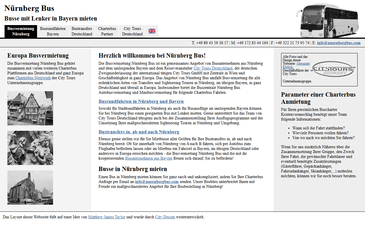Open the City Design footer link
This screenshot has width=365, height=228.
tap(165, 217)
